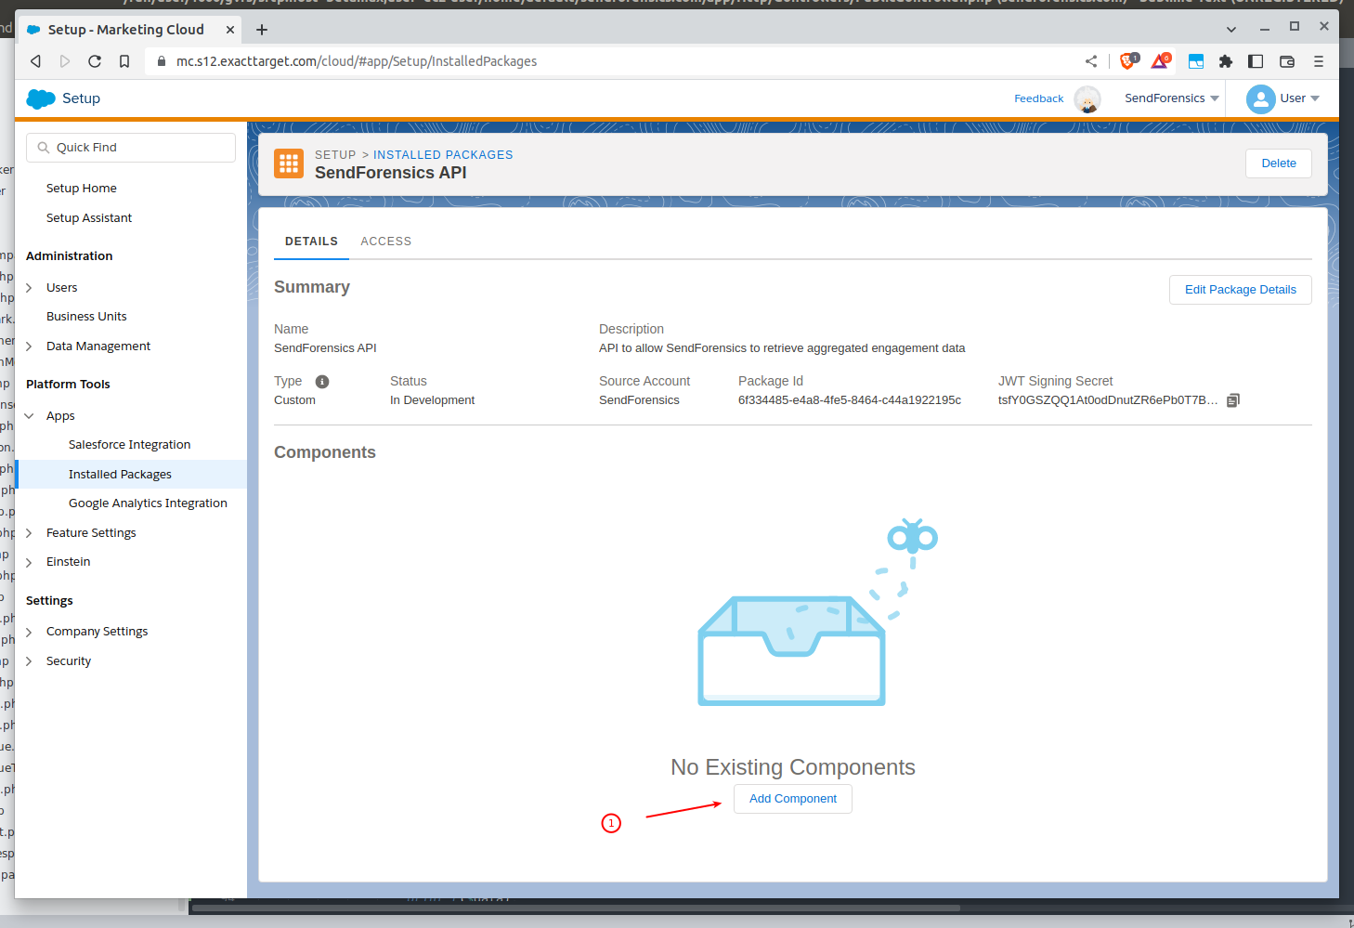Screen dimensions: 1354x928
Task: Expand Company Settings in sidebar
Action: point(29,632)
